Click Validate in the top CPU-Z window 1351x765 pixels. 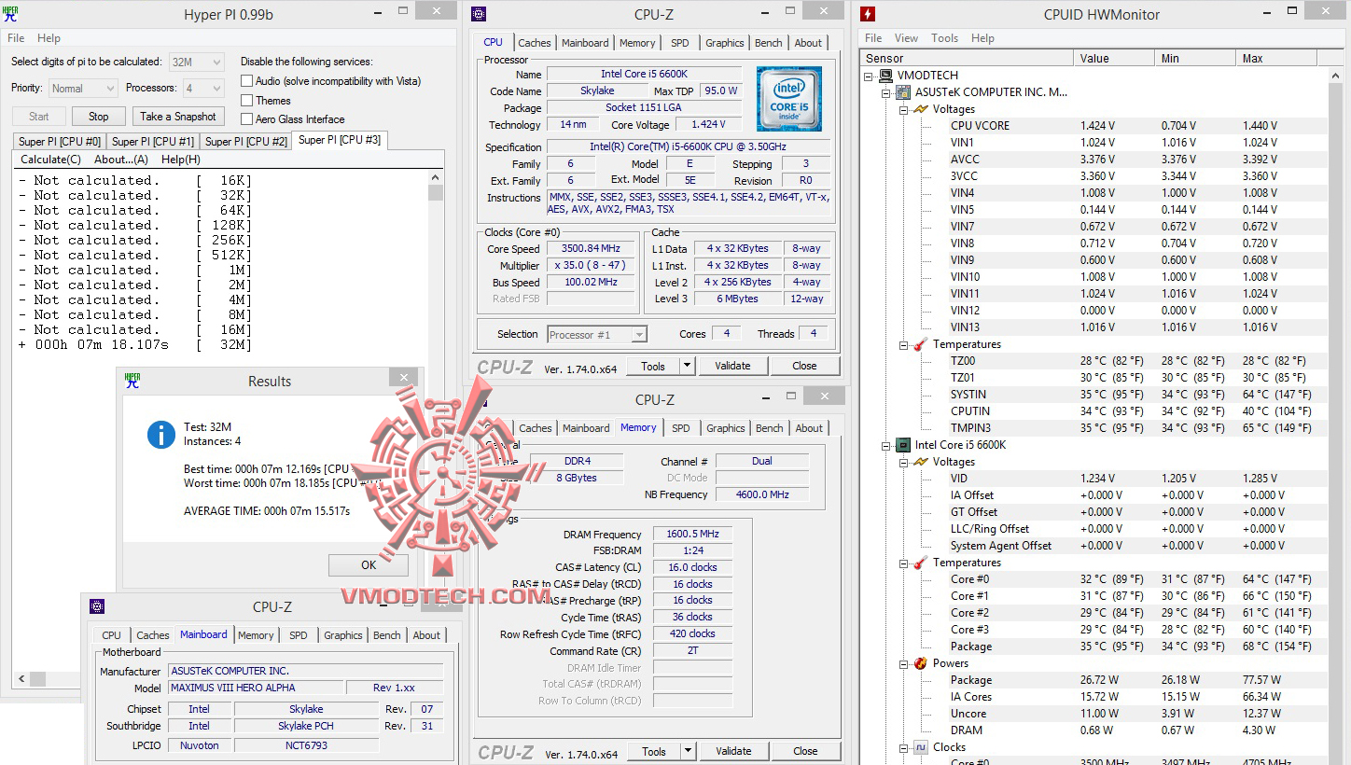pyautogui.click(x=732, y=367)
